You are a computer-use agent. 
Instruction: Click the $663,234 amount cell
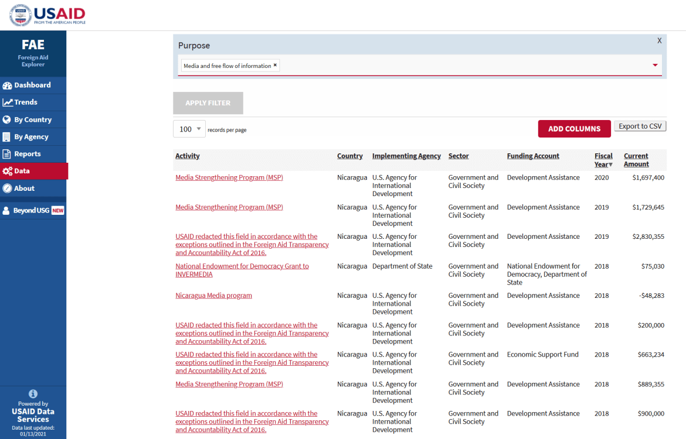click(x=651, y=354)
